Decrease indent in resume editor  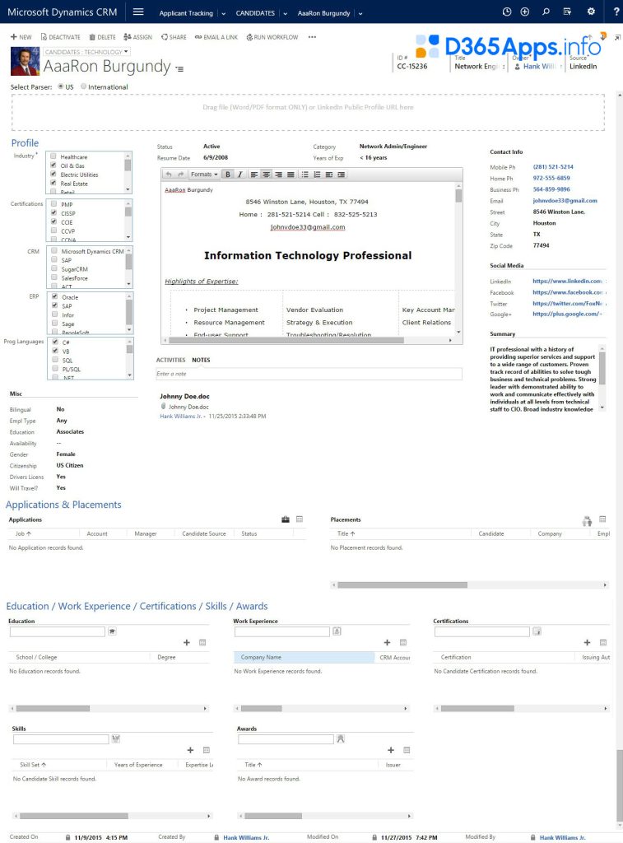coord(329,175)
